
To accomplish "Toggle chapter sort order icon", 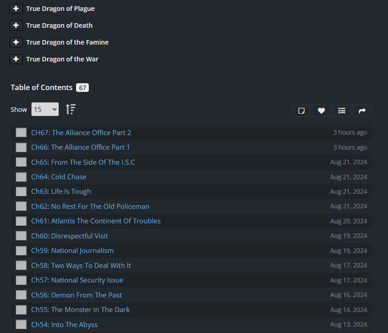I will [71, 109].
